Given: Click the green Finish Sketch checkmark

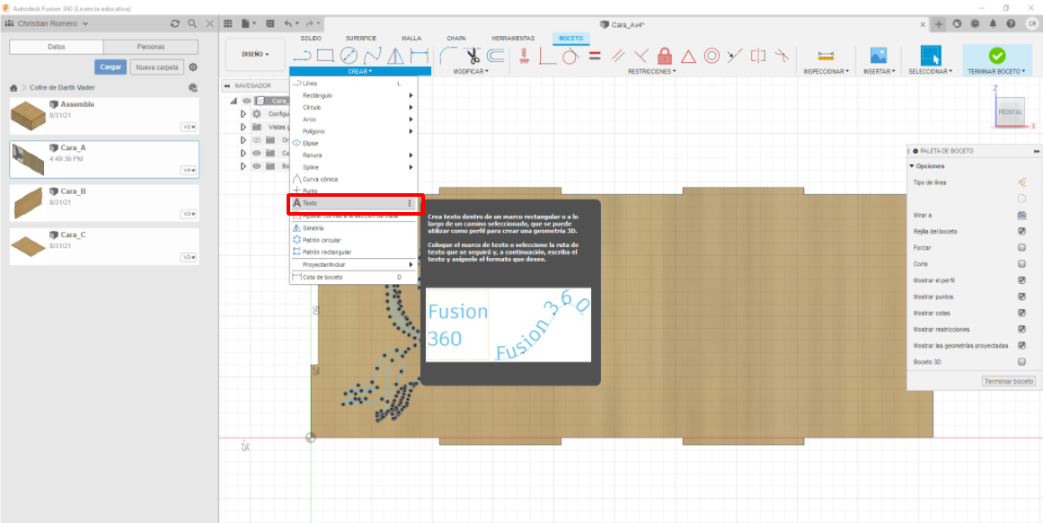Looking at the screenshot, I should (997, 56).
